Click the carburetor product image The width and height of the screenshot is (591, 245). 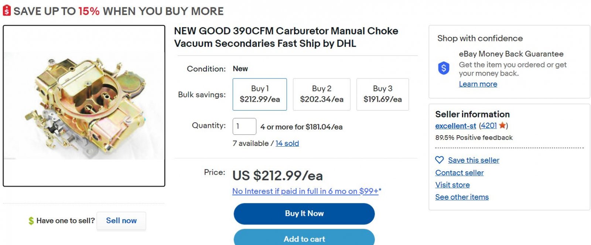[x=84, y=106]
